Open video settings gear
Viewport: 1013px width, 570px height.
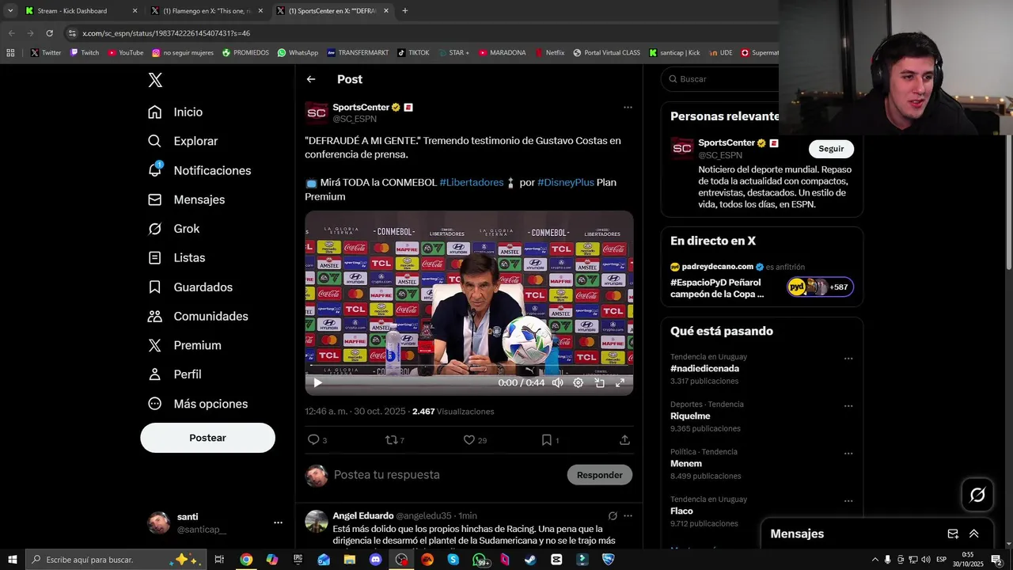click(x=579, y=382)
